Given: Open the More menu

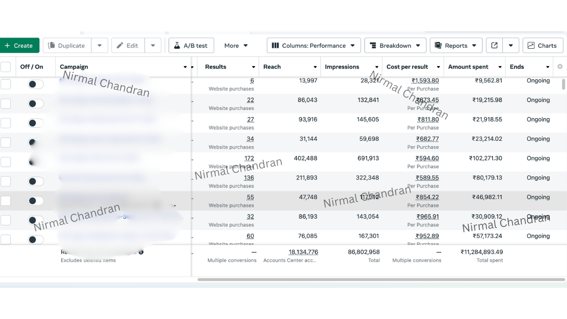Looking at the screenshot, I should click(x=236, y=46).
